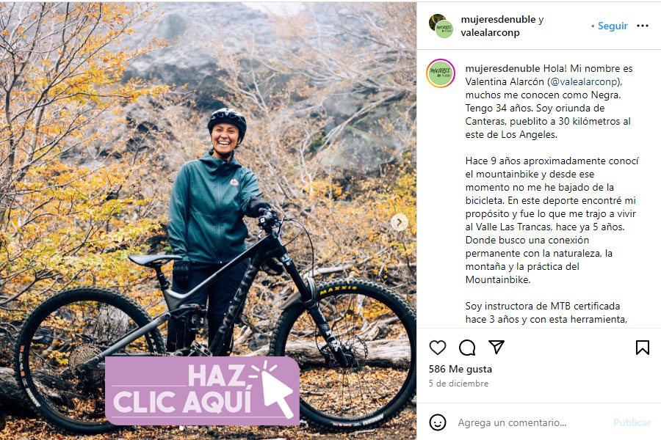The height and width of the screenshot is (440, 661).
Task: Open the 5 de diciembre post date
Action: point(458,384)
